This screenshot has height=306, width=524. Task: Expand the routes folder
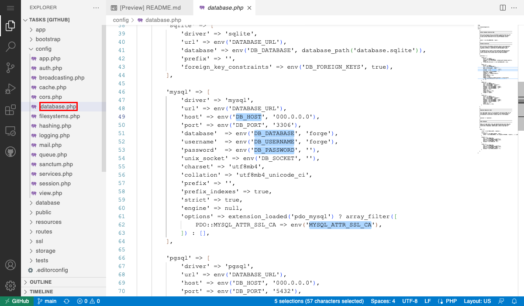(x=44, y=232)
